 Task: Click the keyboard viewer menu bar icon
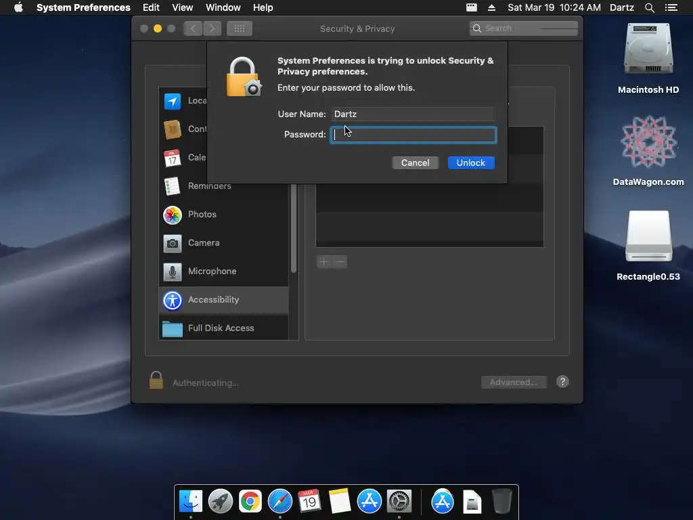click(472, 7)
